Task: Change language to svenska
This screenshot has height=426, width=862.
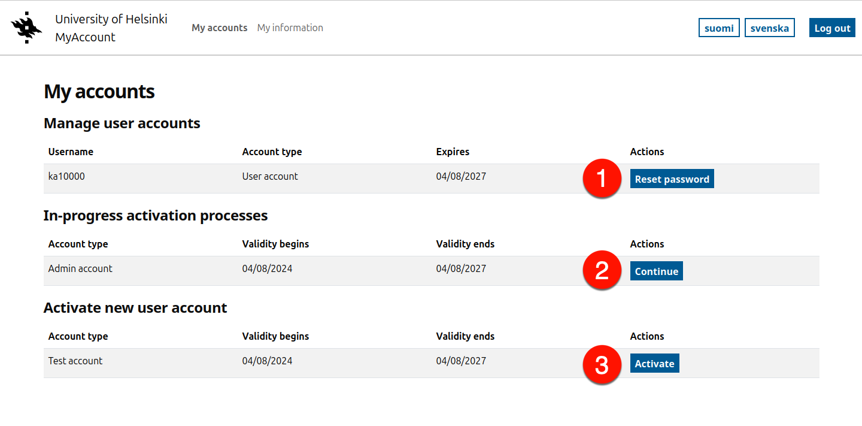Action: pyautogui.click(x=769, y=28)
